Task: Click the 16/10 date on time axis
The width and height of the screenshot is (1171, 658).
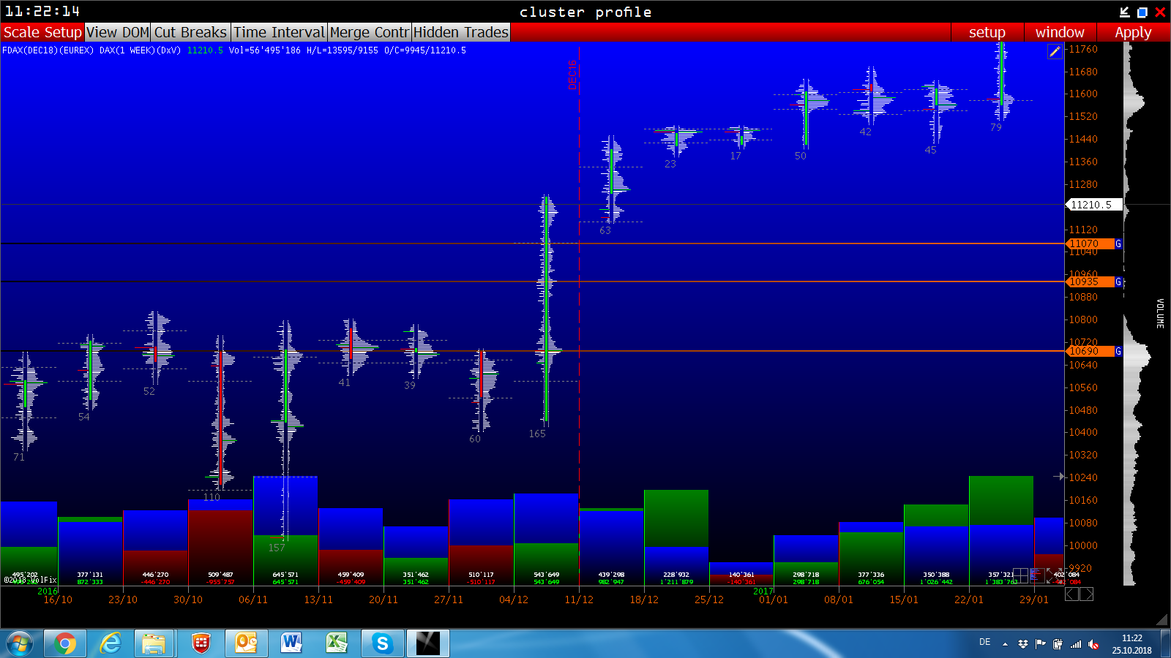Action: tap(58, 600)
